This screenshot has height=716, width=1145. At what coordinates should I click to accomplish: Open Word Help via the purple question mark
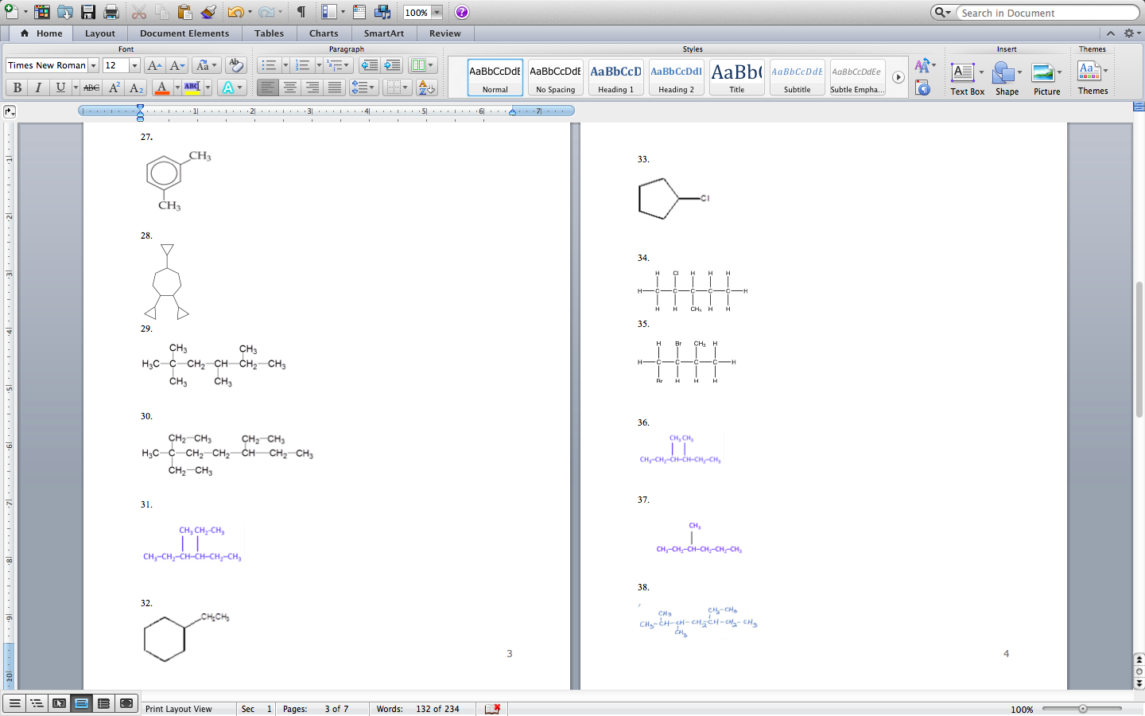[462, 12]
